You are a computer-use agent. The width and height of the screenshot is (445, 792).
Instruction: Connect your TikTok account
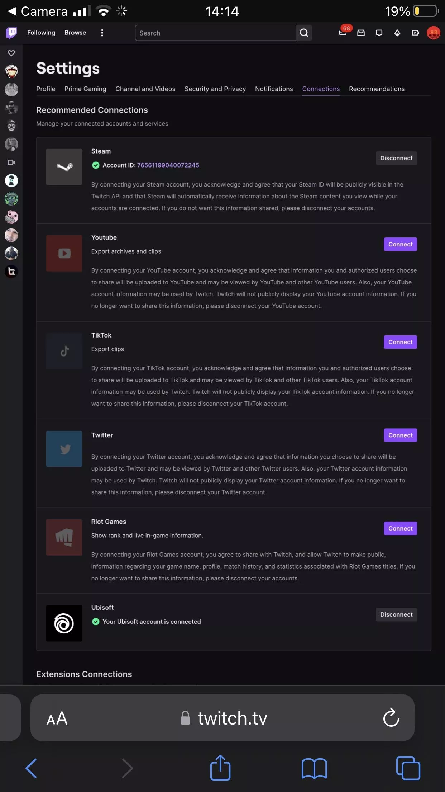coord(400,342)
